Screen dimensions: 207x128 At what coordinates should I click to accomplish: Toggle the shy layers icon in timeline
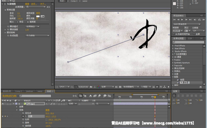click(x=91, y=96)
